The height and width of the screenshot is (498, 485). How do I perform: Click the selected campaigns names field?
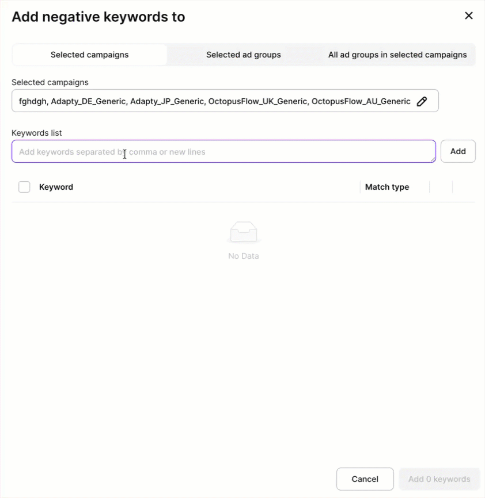(x=214, y=101)
